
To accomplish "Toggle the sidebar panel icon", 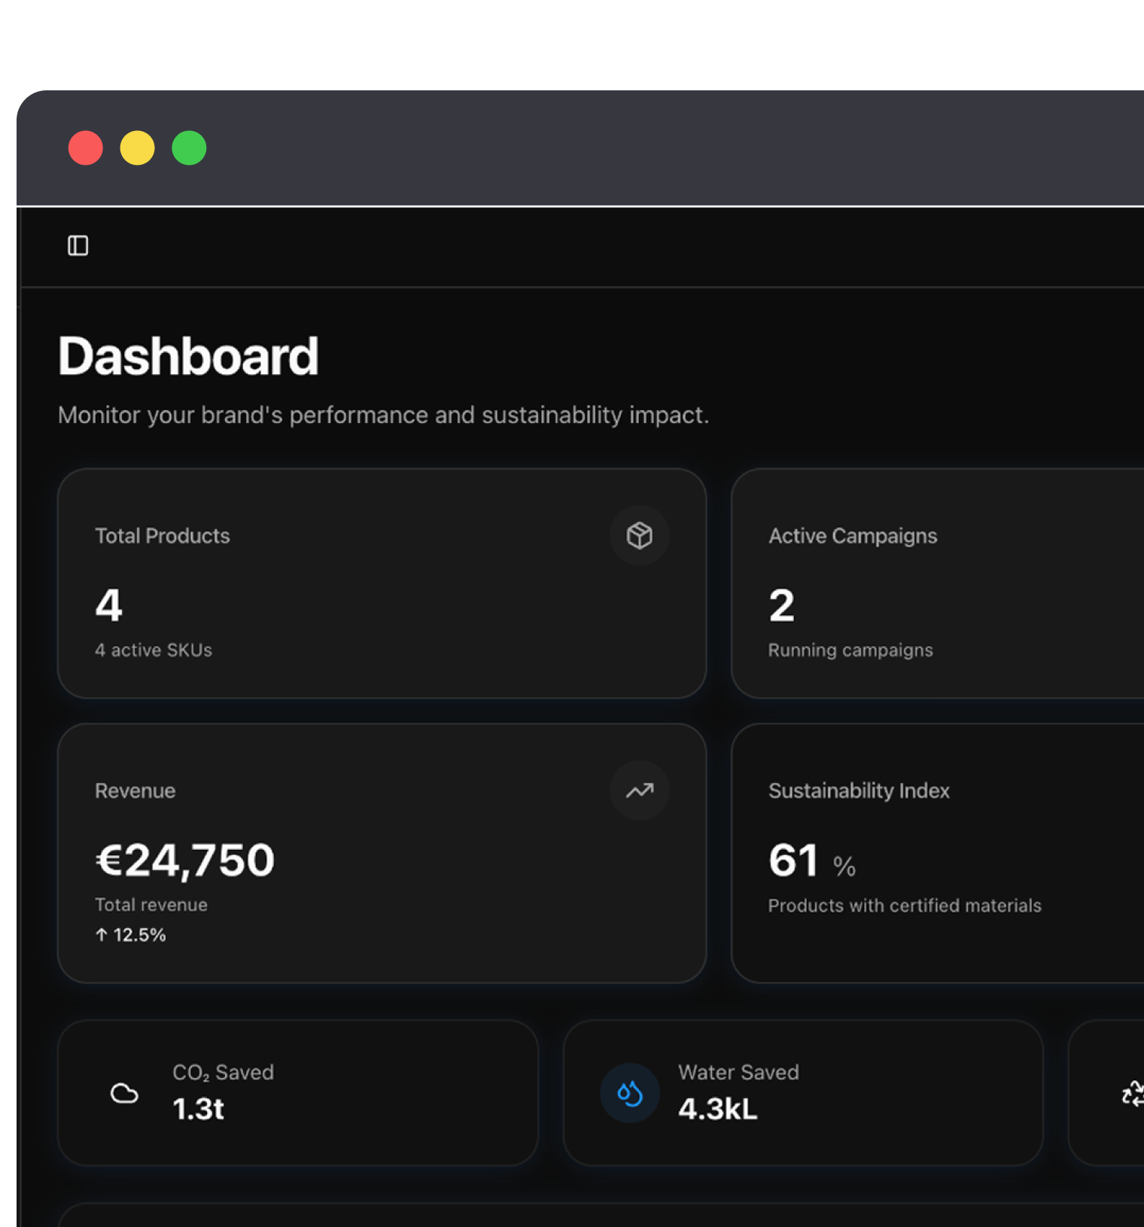I will [x=78, y=245].
